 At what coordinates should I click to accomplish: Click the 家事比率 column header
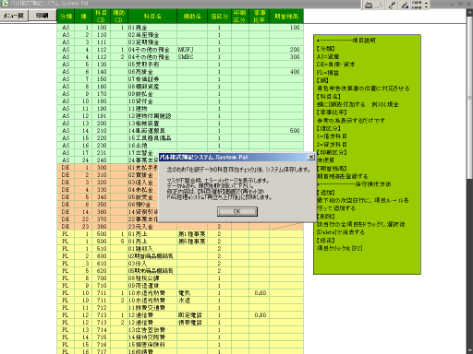pyautogui.click(x=259, y=17)
